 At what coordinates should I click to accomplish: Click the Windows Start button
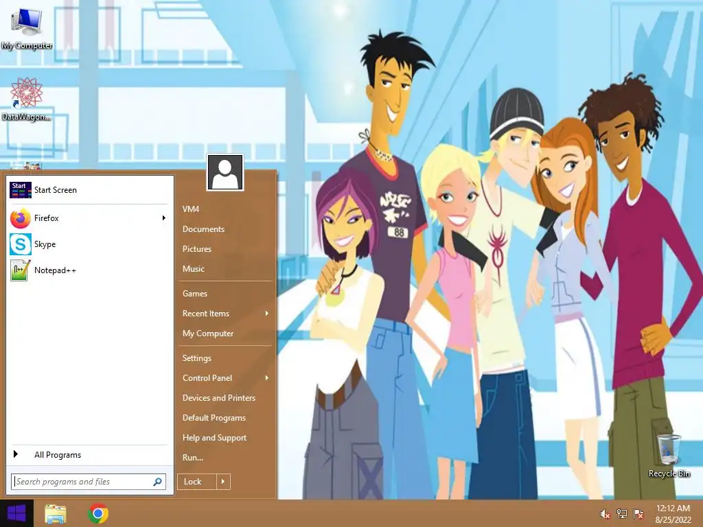point(16,513)
